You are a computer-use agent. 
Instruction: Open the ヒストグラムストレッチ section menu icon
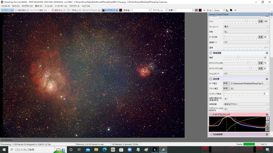pyautogui.click(x=267, y=115)
